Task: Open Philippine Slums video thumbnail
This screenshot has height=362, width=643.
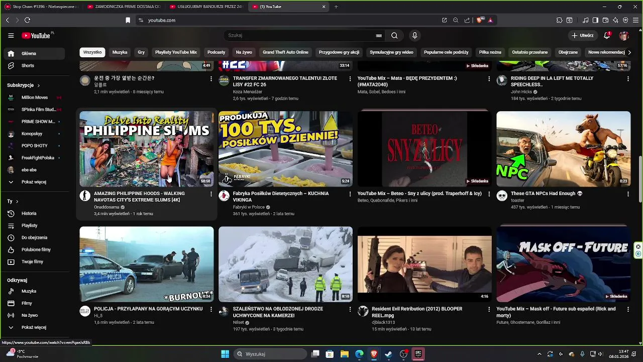Action: (x=147, y=149)
